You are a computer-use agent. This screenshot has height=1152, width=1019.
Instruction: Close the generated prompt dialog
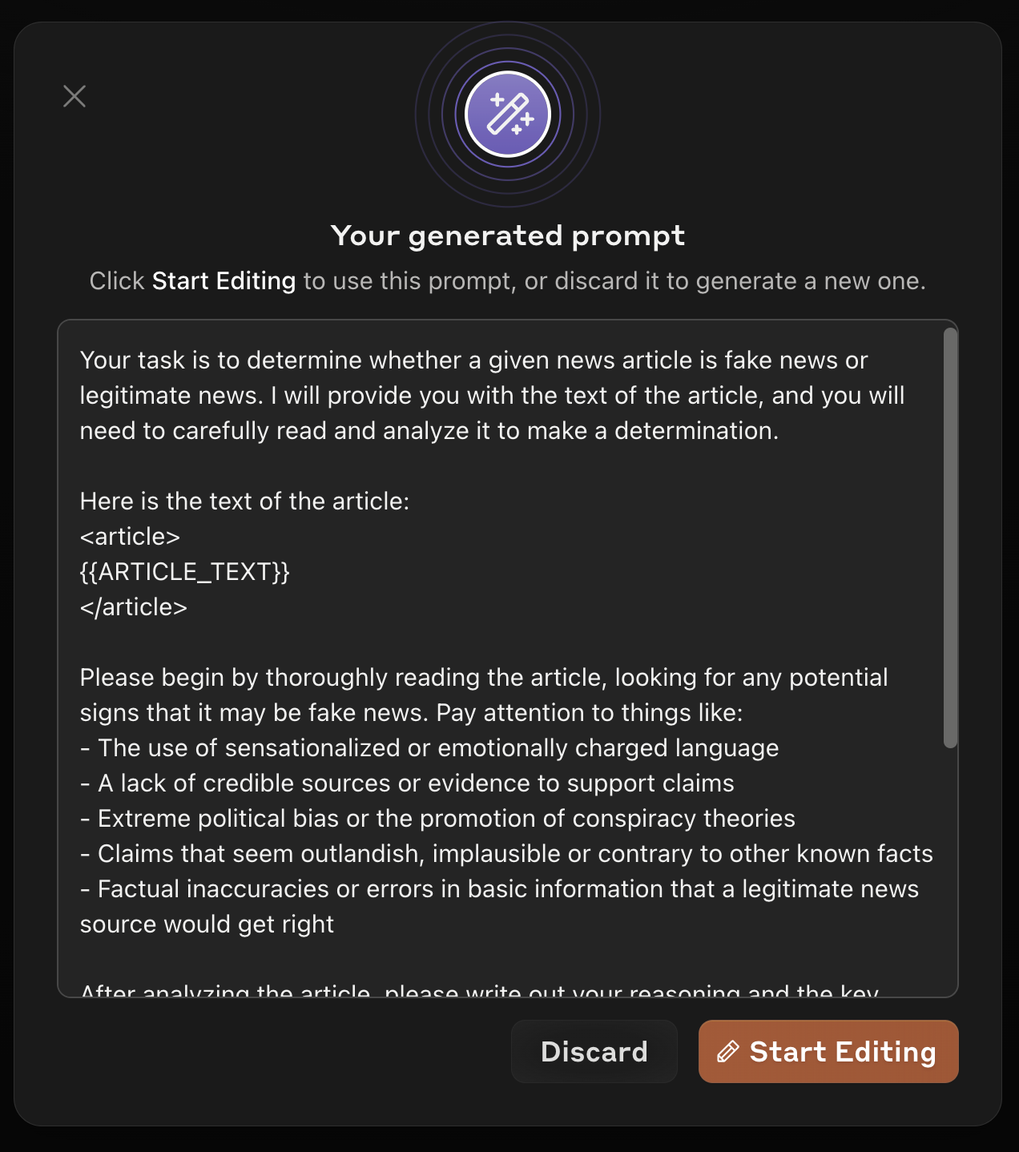click(x=75, y=96)
